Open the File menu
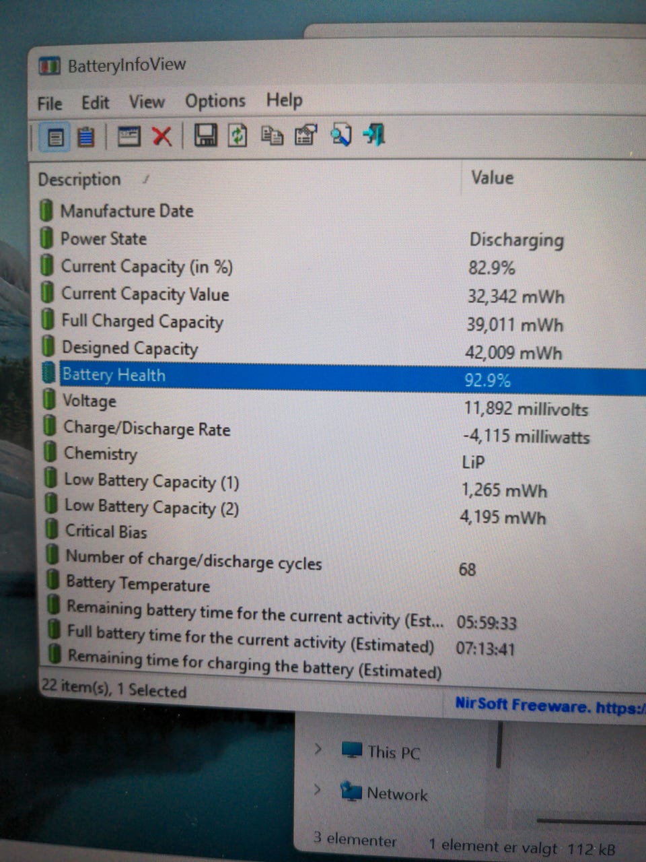The height and width of the screenshot is (862, 646). coord(49,103)
